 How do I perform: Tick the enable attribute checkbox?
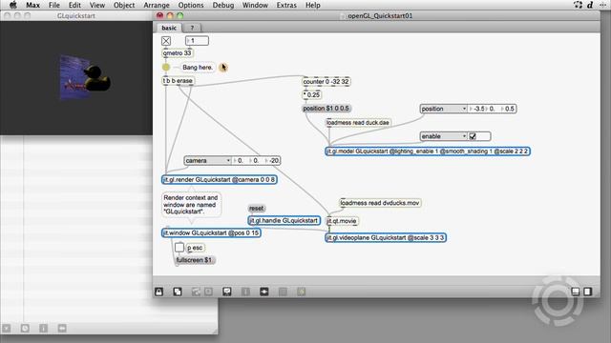pyautogui.click(x=473, y=136)
